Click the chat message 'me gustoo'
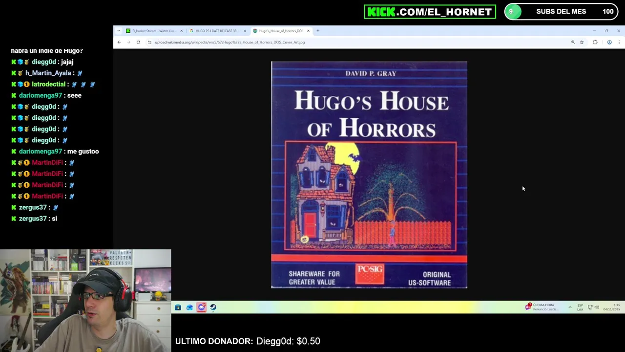Screen dimensions: 625x352 pos(83,152)
